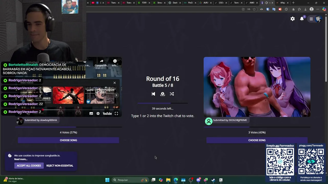Screen dimensions: 328x184
Task: Open the YouTube video info icon
Action: pyautogui.click(x=115, y=63)
